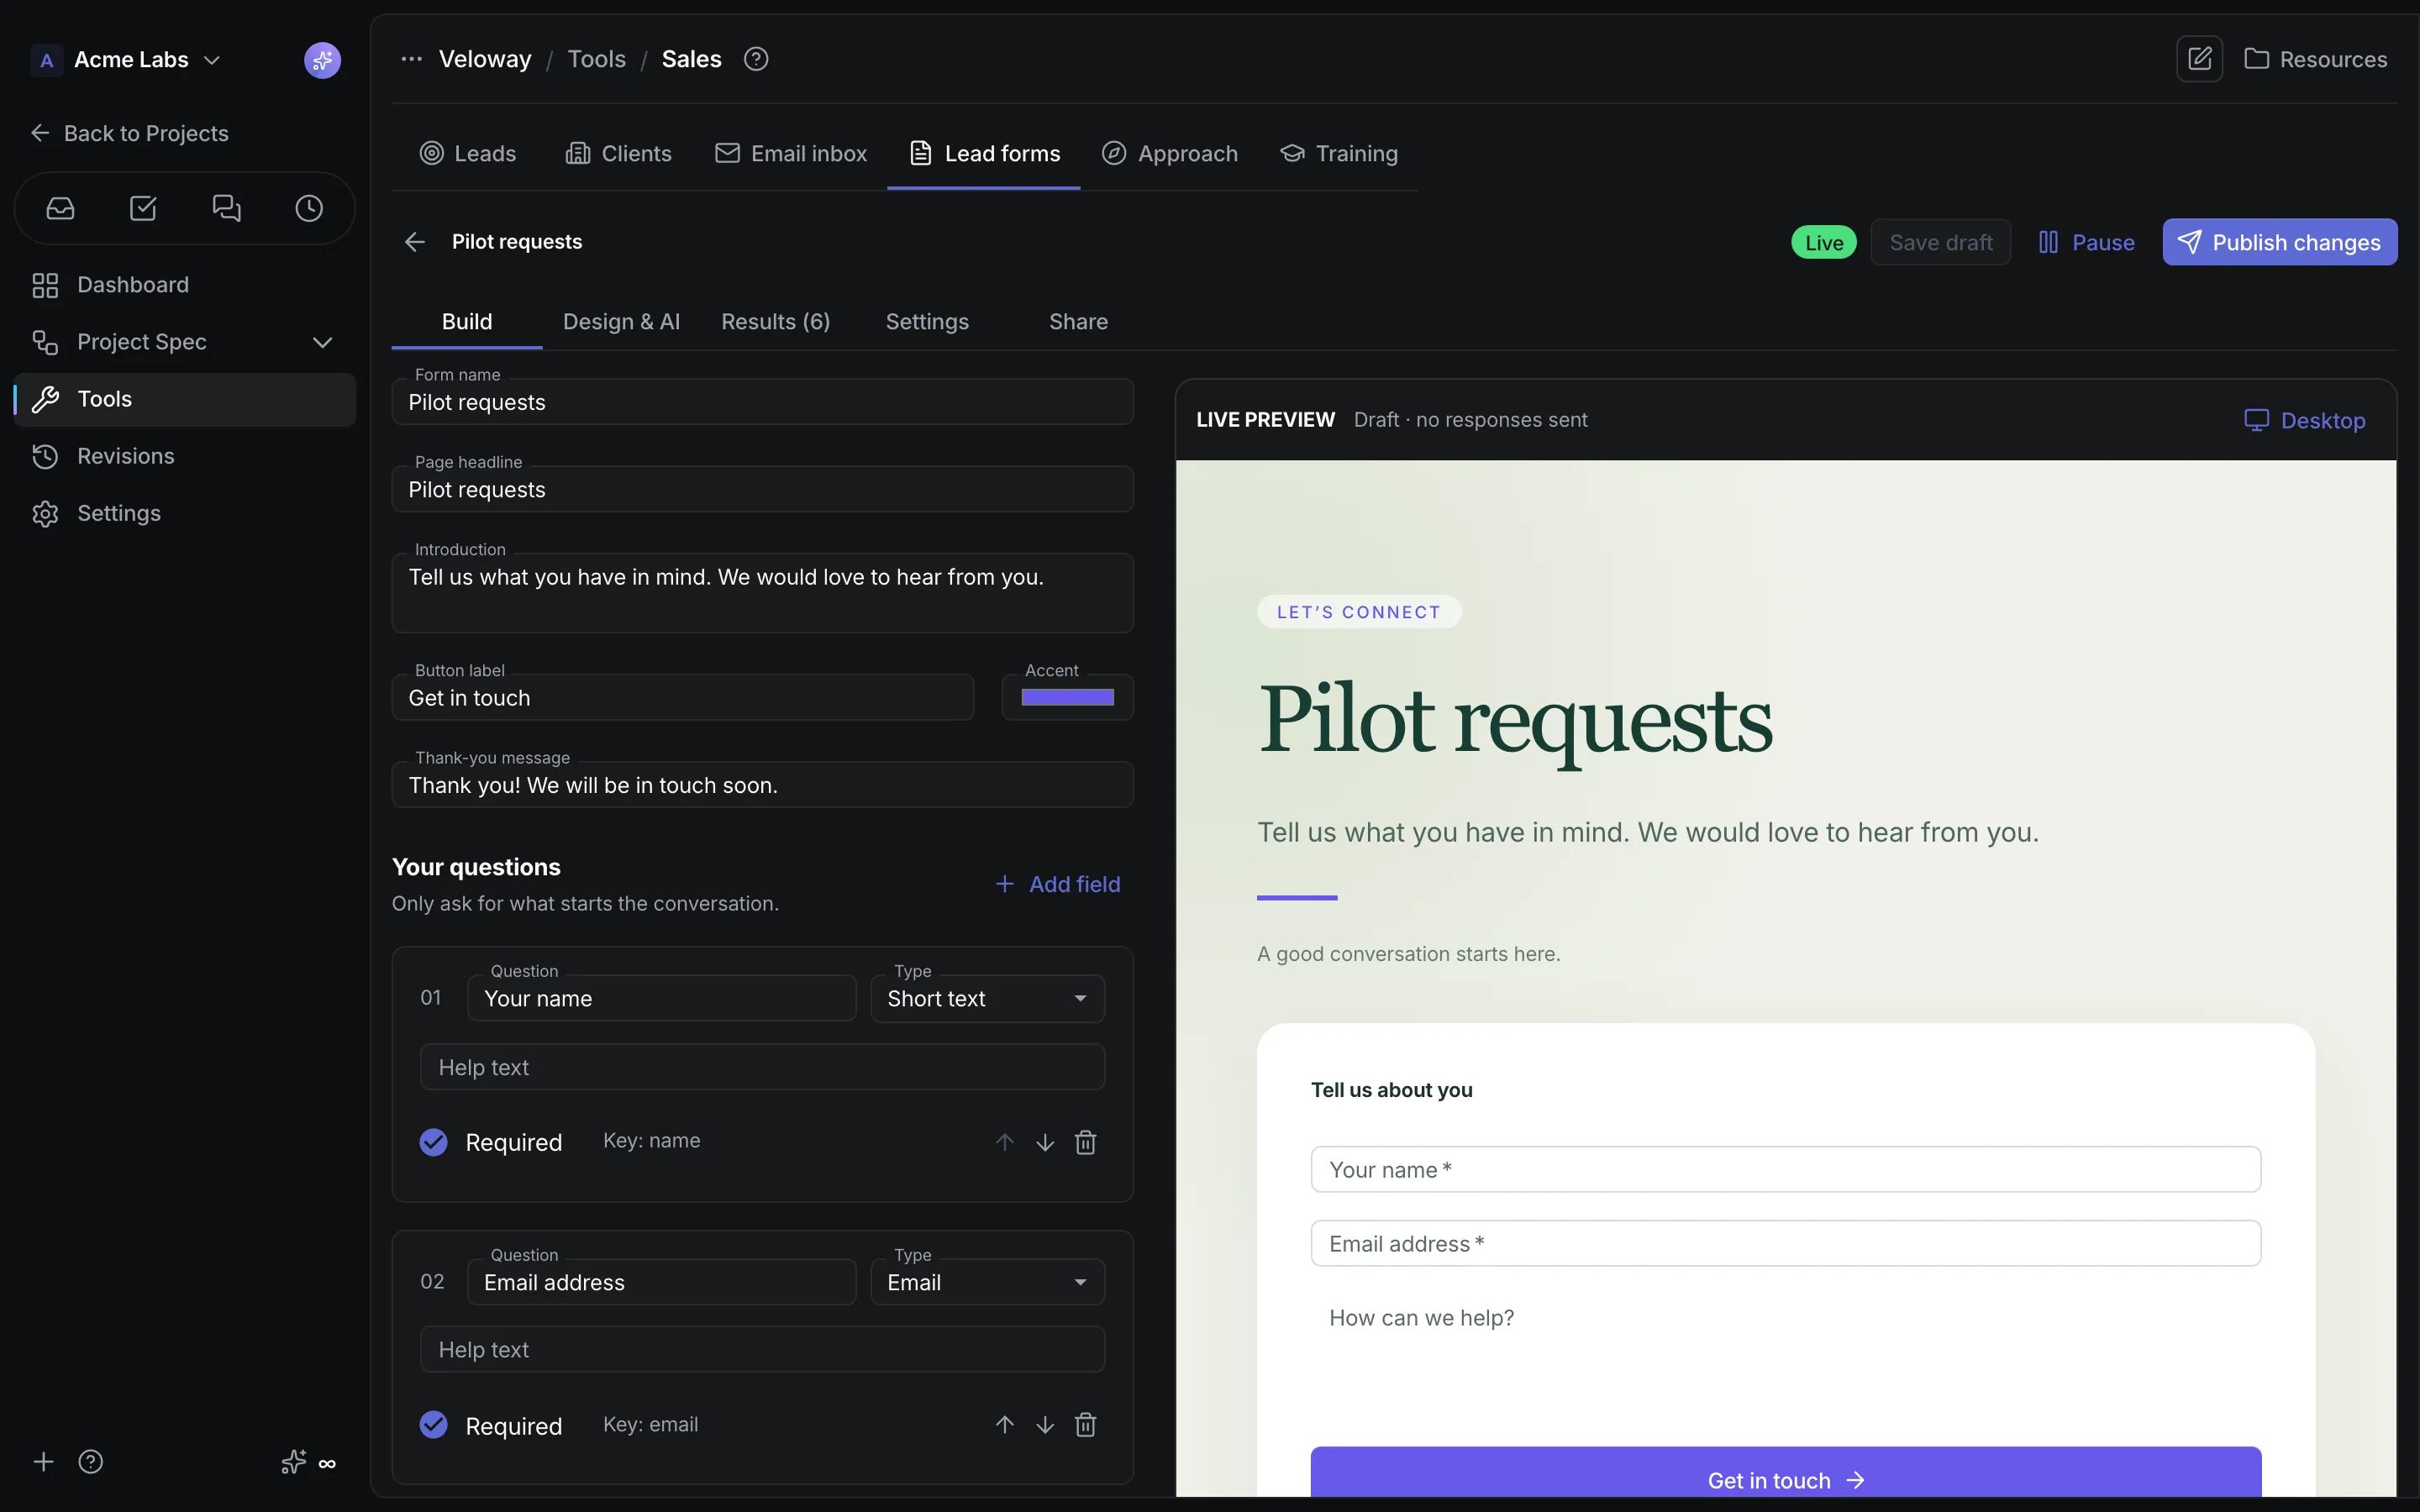Open the Results (6) tab
Screen dimensions: 2420x1512
[775, 322]
